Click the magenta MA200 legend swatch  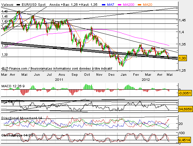click(x=120, y=5)
